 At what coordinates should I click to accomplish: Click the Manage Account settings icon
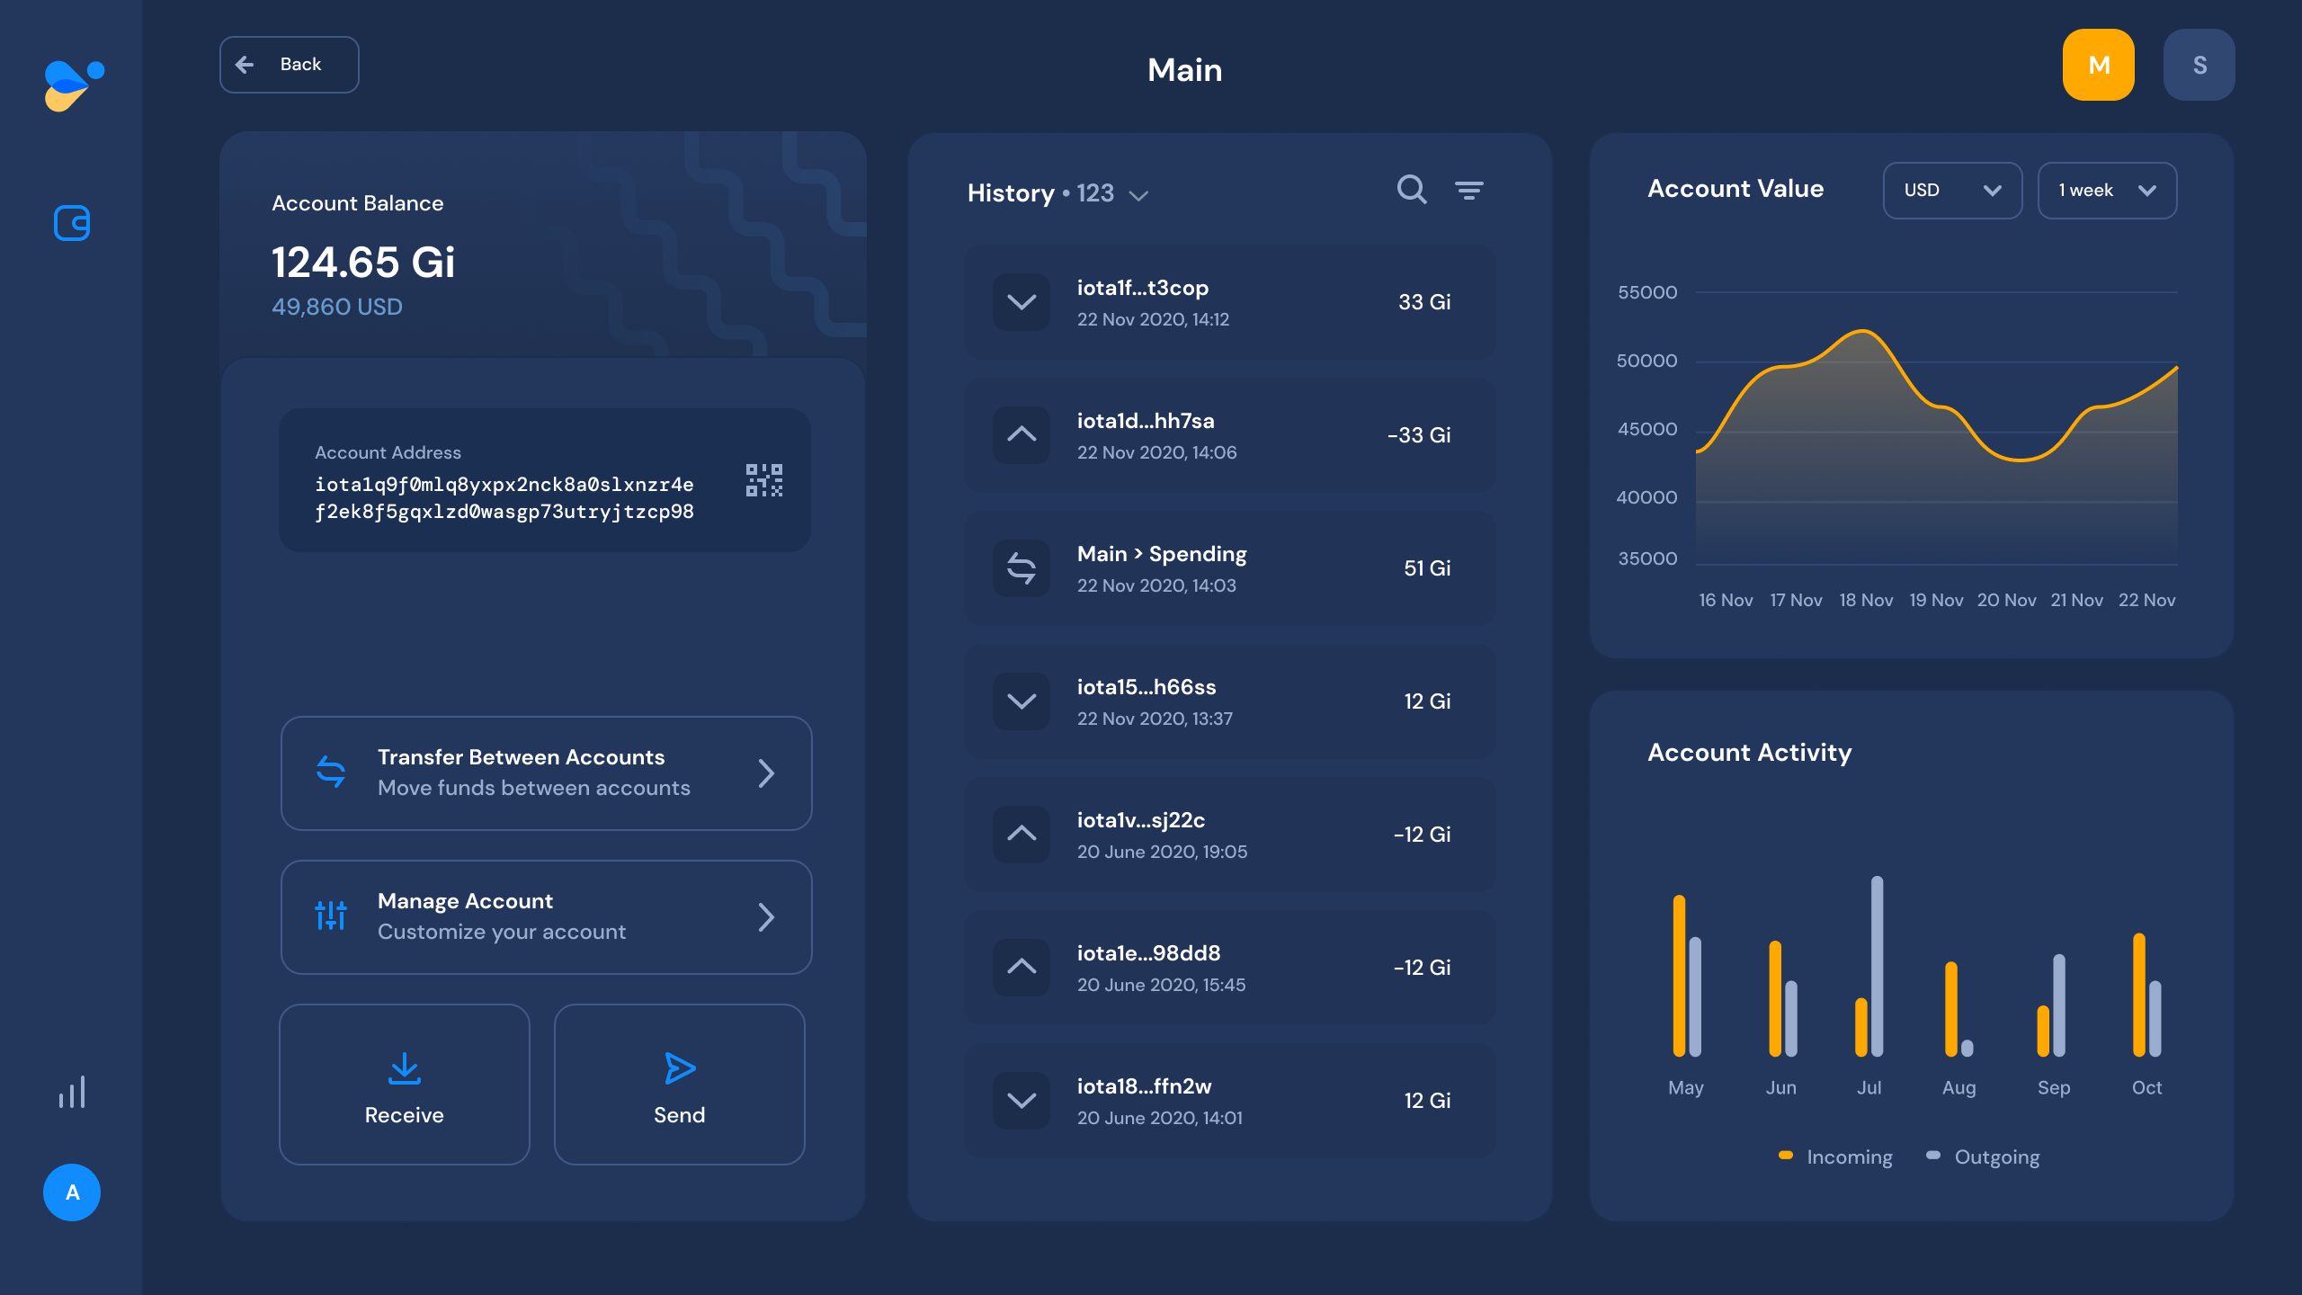click(x=330, y=915)
